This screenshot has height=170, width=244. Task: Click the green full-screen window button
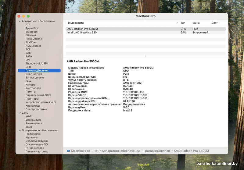coord(28,16)
